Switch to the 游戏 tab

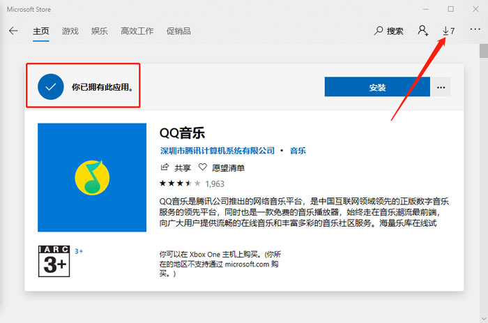[x=70, y=31]
